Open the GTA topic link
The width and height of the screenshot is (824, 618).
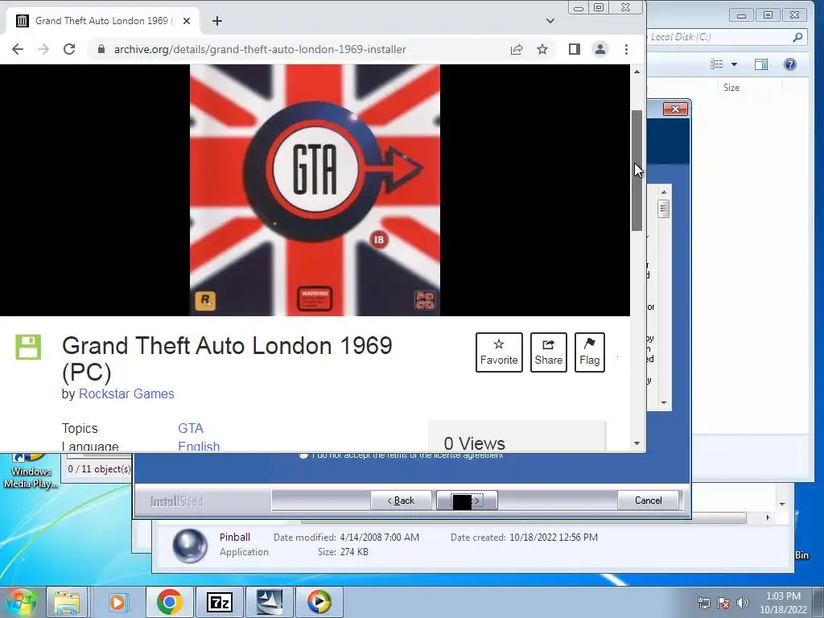(190, 428)
